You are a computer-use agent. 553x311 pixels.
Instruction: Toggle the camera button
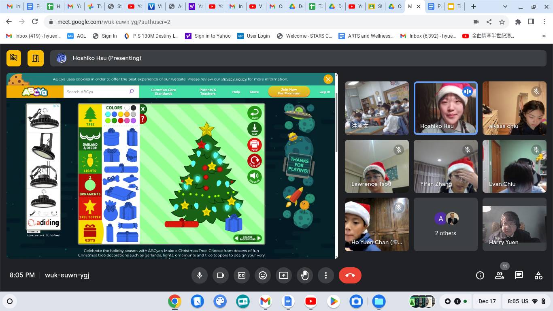click(221, 275)
